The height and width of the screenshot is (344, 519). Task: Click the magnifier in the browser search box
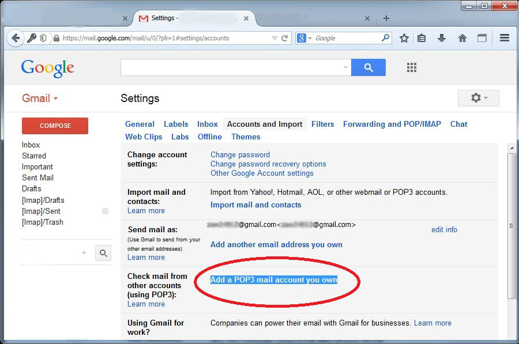point(385,37)
